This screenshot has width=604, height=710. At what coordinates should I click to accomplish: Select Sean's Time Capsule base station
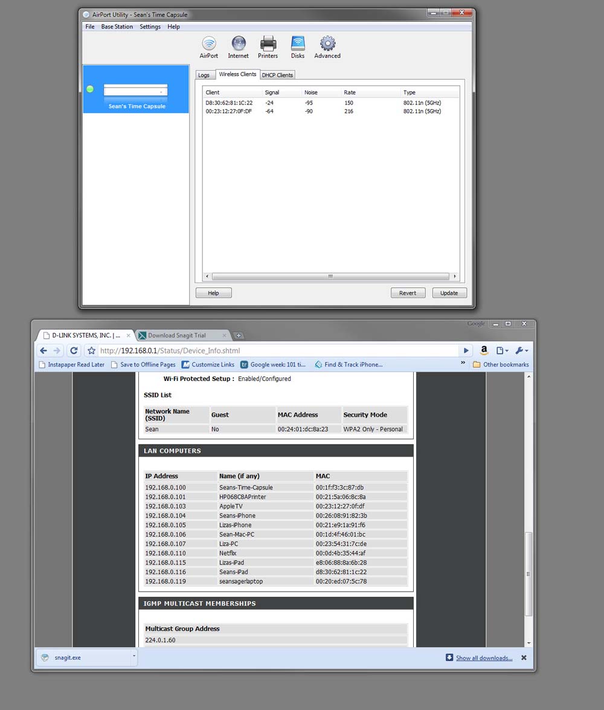(136, 89)
